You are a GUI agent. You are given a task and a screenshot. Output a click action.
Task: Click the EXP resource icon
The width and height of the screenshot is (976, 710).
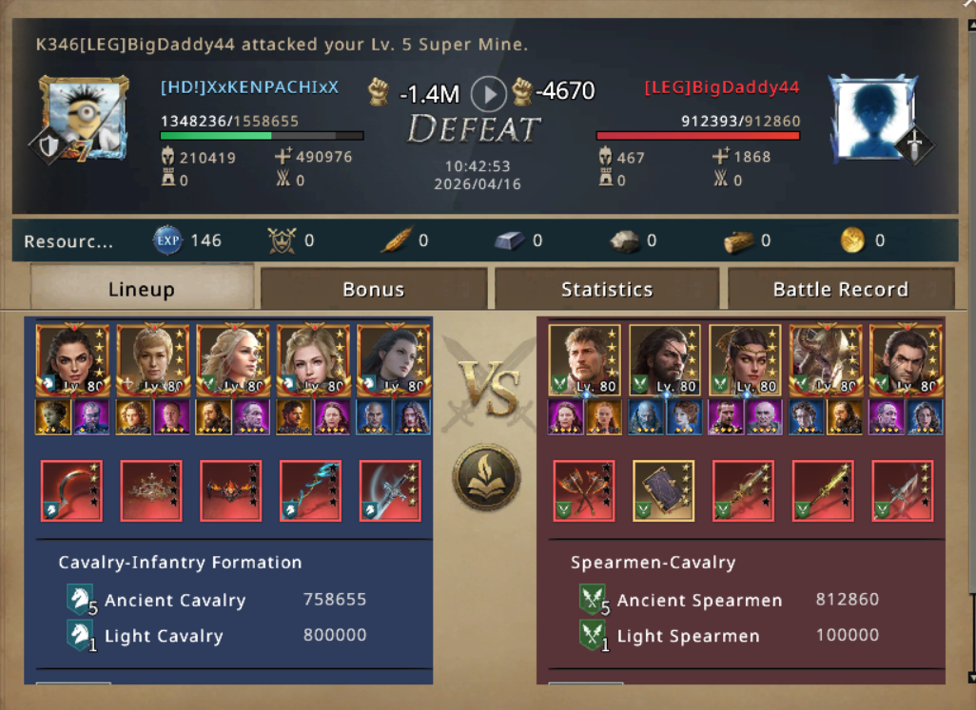pyautogui.click(x=167, y=240)
